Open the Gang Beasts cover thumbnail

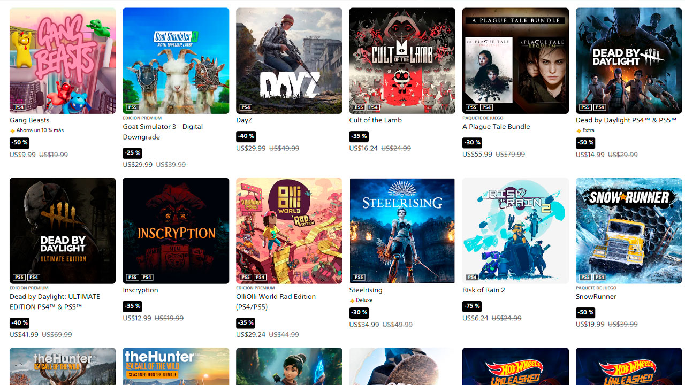pos(63,60)
